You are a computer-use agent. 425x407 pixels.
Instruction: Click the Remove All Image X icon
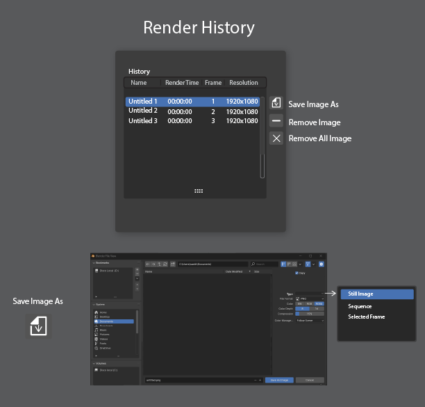pyautogui.click(x=276, y=138)
